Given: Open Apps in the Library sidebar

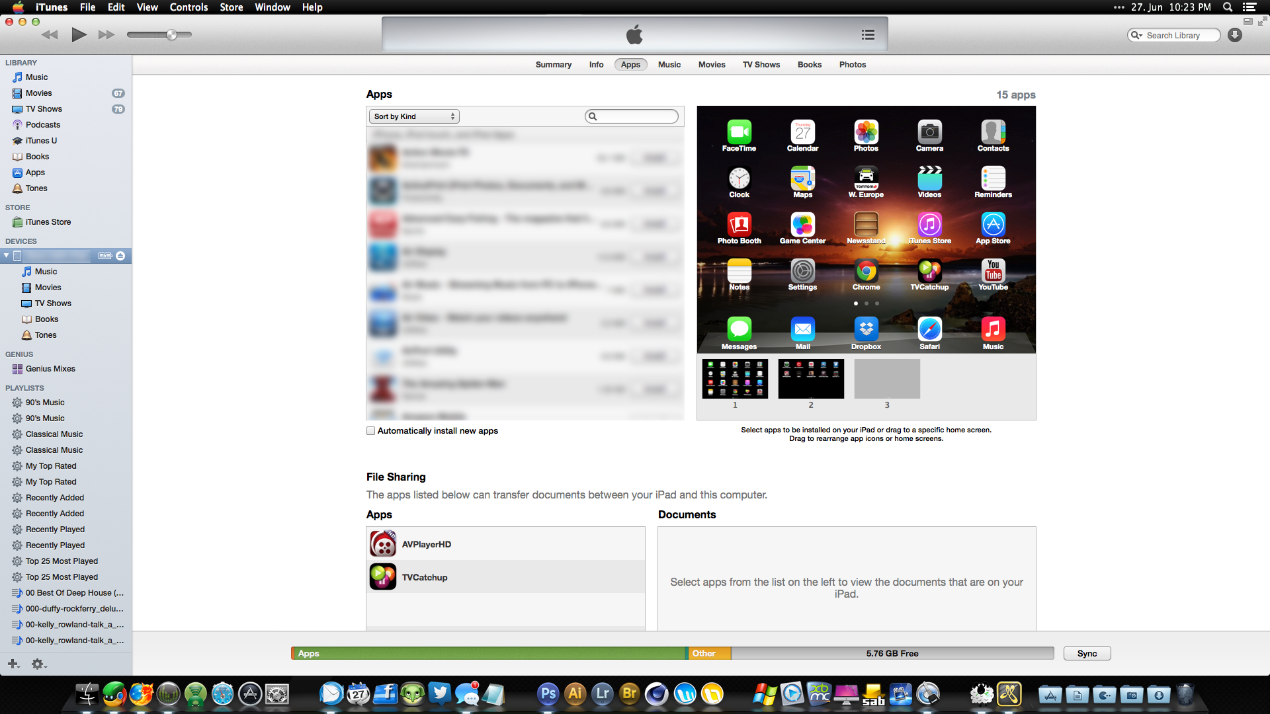Looking at the screenshot, I should pyautogui.click(x=35, y=173).
